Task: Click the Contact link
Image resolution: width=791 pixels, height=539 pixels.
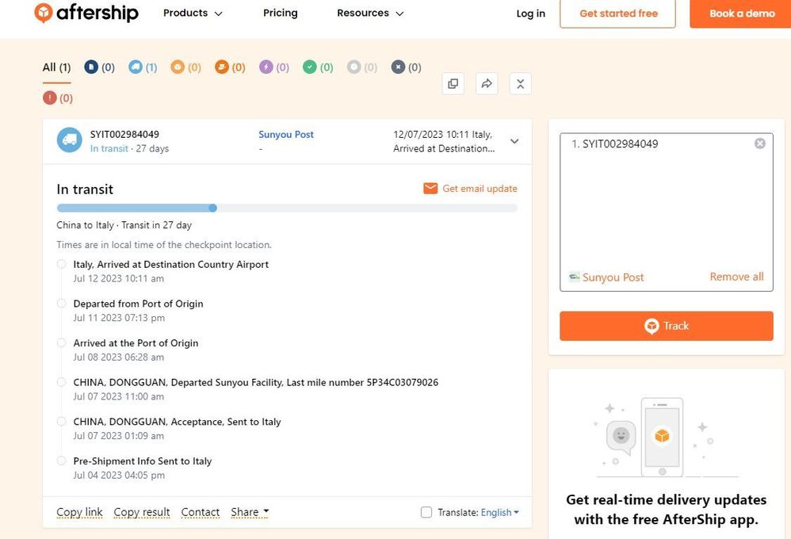Action: pyautogui.click(x=201, y=512)
